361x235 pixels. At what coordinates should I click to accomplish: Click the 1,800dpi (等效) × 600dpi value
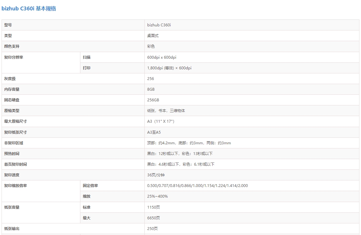[169, 68]
